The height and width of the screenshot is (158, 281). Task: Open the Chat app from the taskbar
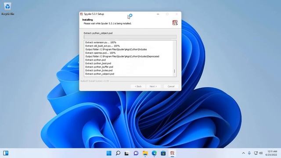point(136,153)
